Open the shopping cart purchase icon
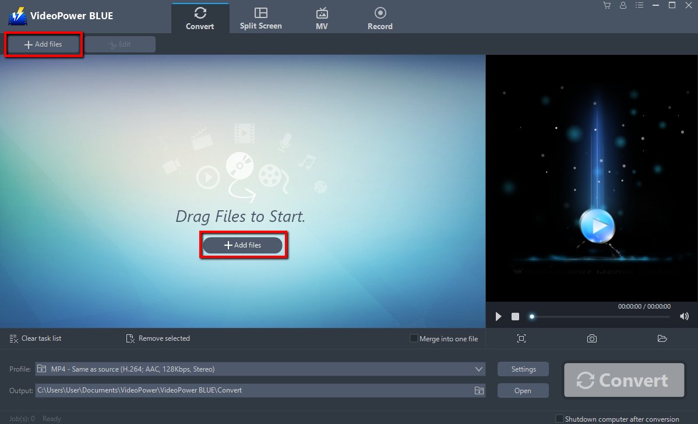698x424 pixels. tap(607, 5)
